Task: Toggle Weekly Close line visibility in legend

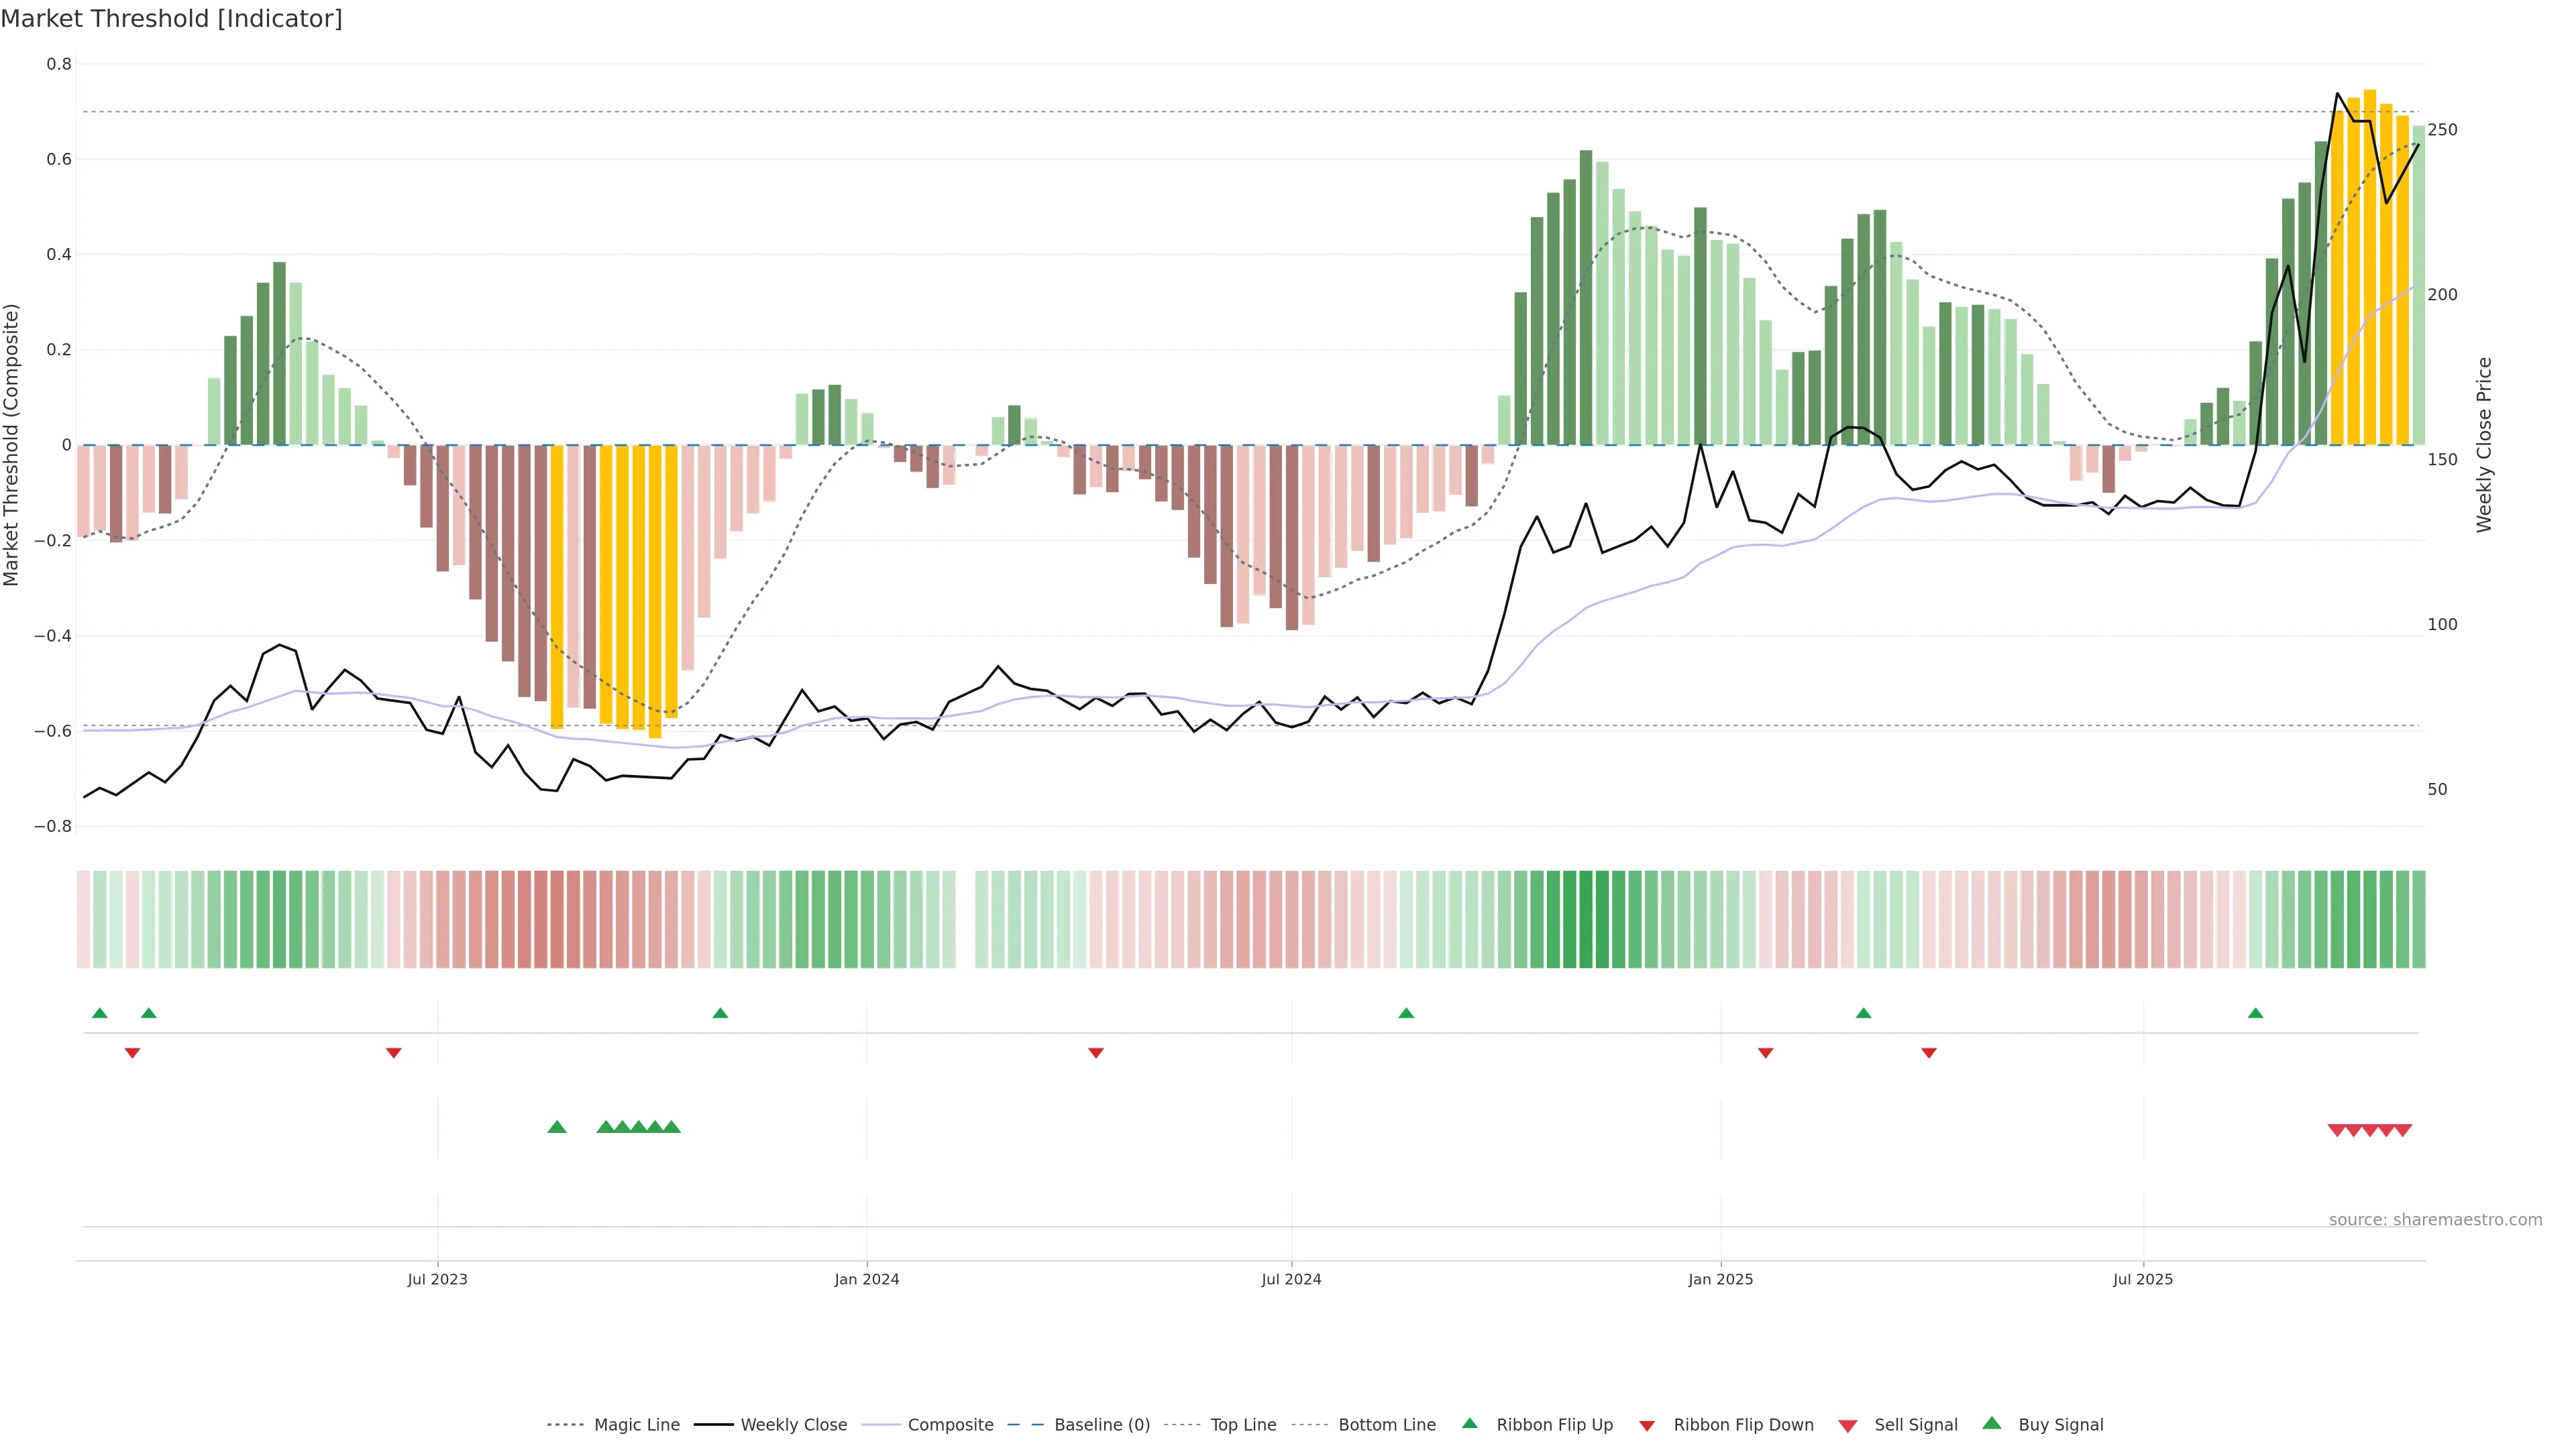Action: coord(793,1425)
